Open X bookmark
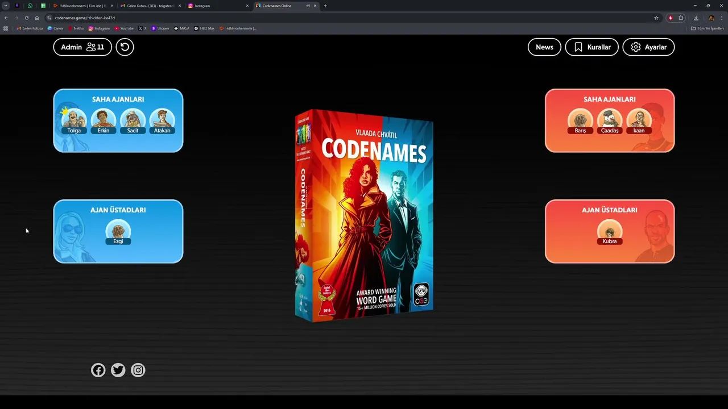Viewport: 728px width, 409px height. 143,28
